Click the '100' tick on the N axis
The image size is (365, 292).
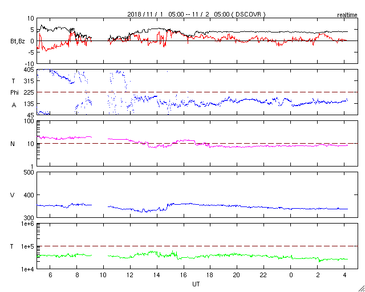tap(29, 121)
